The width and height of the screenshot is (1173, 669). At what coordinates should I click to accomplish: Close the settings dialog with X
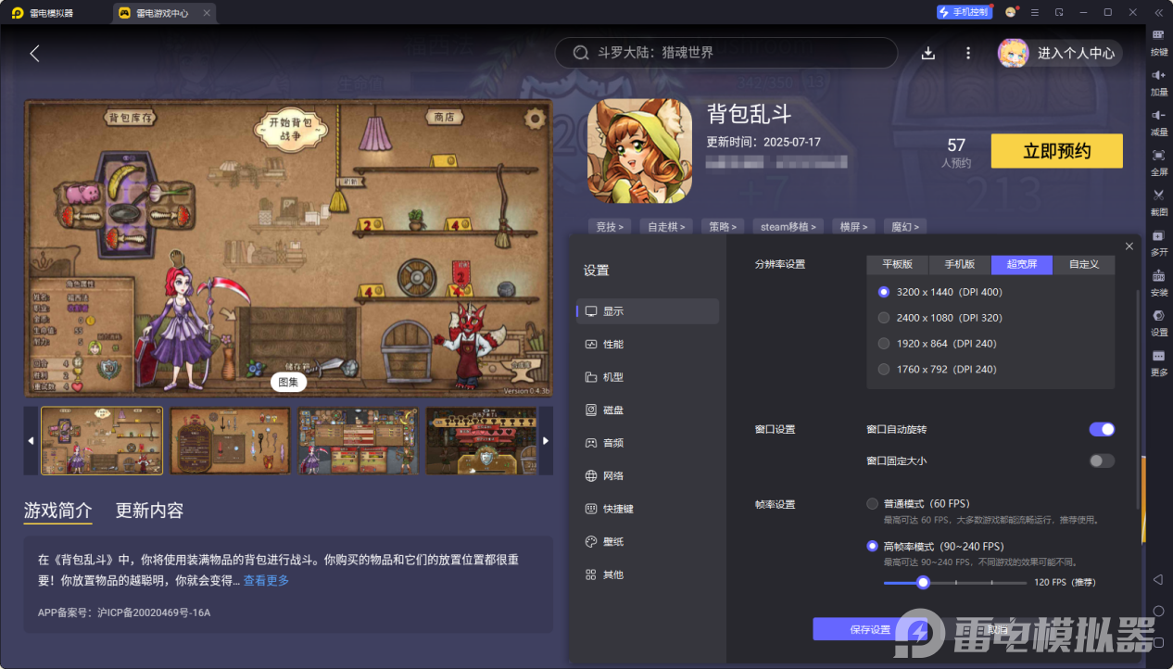point(1129,246)
